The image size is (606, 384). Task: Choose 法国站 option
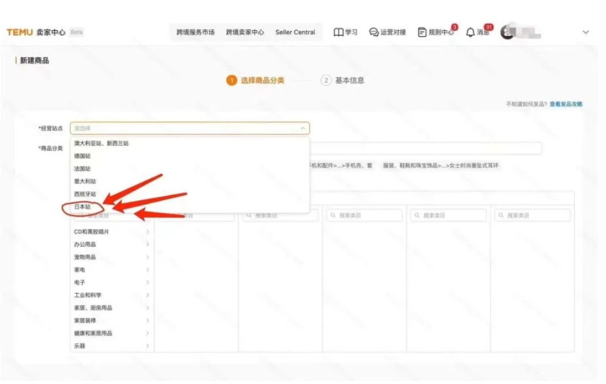click(x=190, y=169)
